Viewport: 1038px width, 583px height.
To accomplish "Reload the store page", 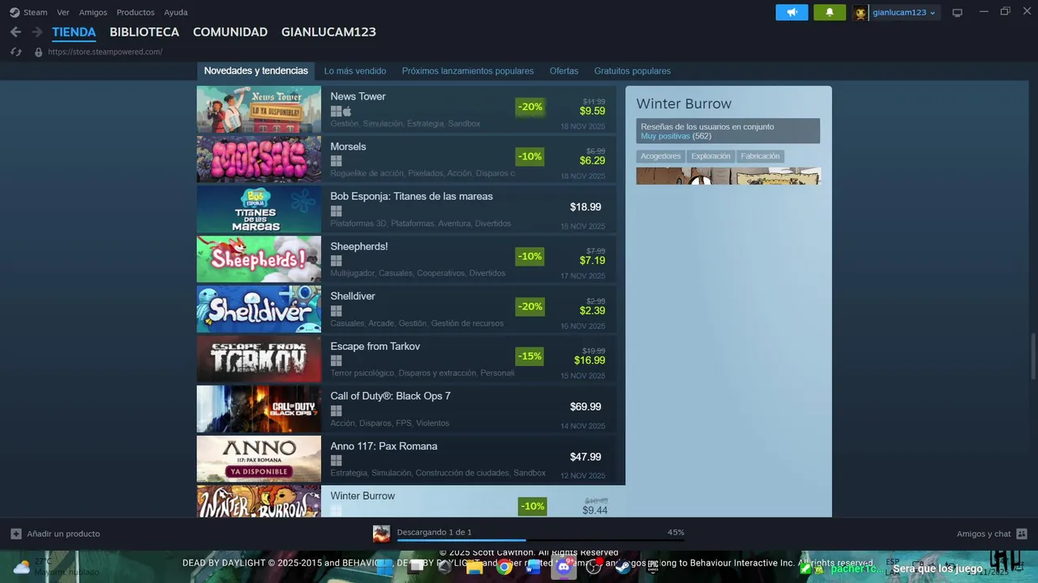I will click(x=15, y=52).
